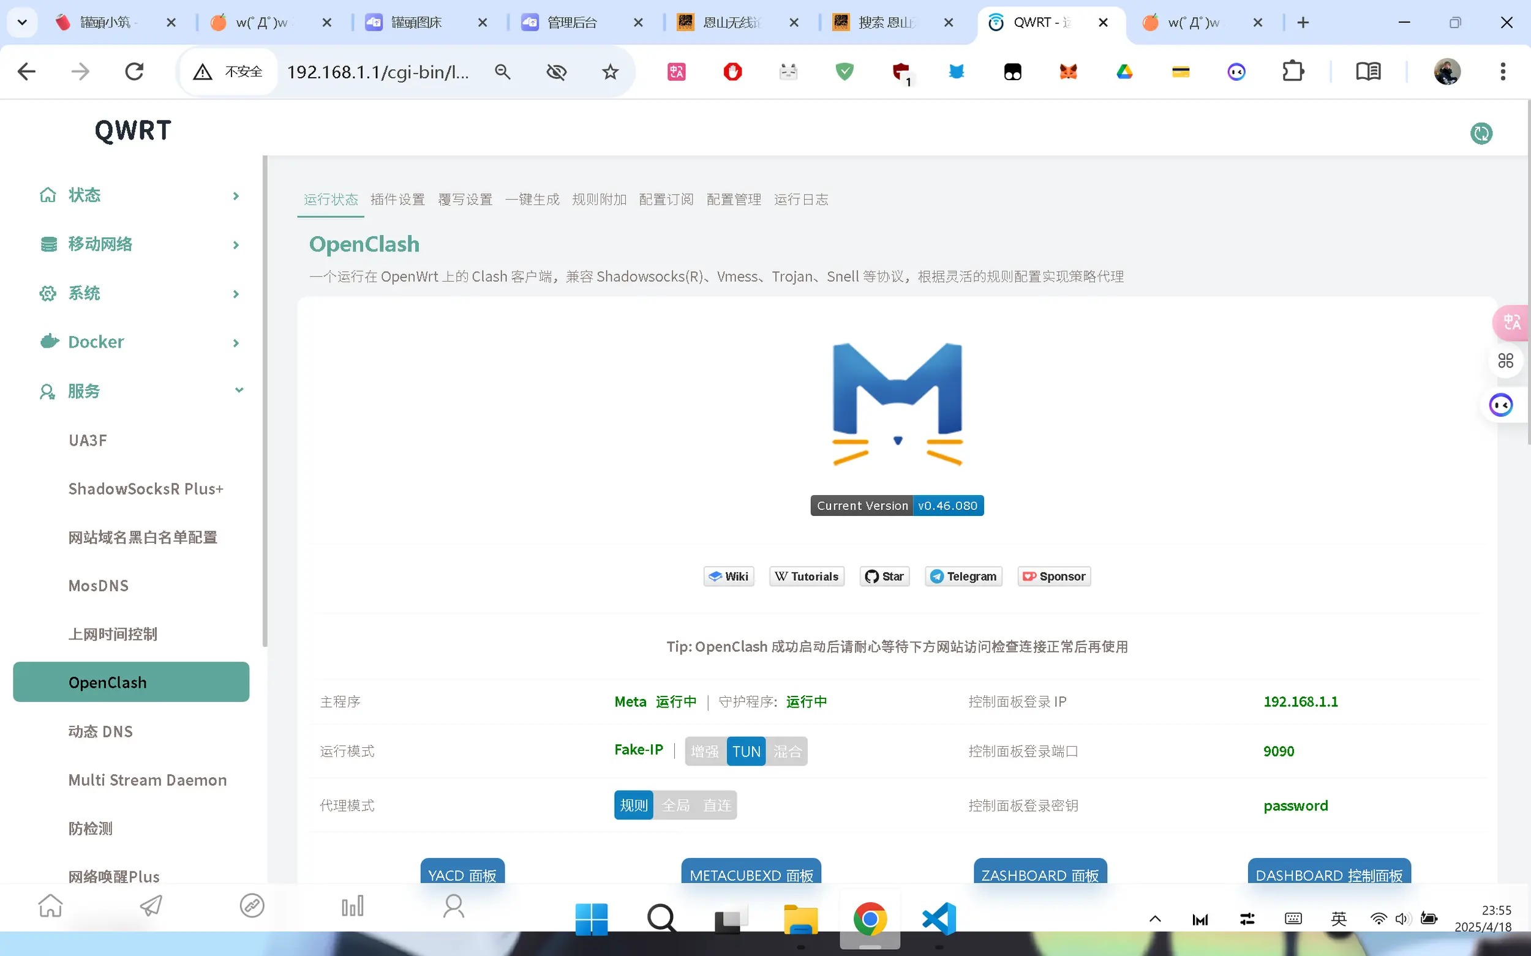Open the Wiki badge link
The height and width of the screenshot is (956, 1531).
(x=729, y=576)
